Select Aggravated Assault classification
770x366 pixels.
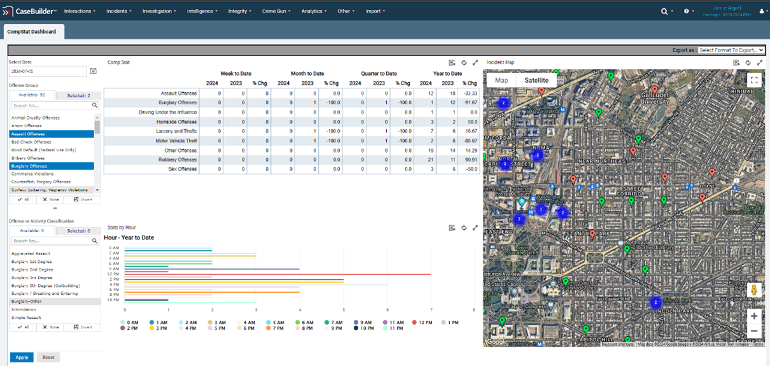(x=55, y=253)
